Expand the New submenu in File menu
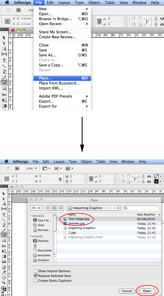The height and width of the screenshot is (296, 164). click(62, 9)
